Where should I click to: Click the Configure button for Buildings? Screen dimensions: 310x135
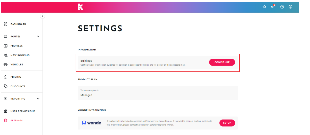(222, 62)
